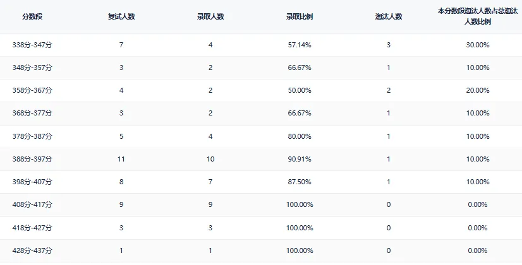522x265 pixels.
Task: Click the 428分-437分 row label
Action: (32, 250)
